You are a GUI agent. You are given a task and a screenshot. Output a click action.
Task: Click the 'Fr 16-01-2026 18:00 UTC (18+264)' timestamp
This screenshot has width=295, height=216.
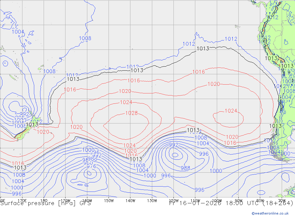231,203
